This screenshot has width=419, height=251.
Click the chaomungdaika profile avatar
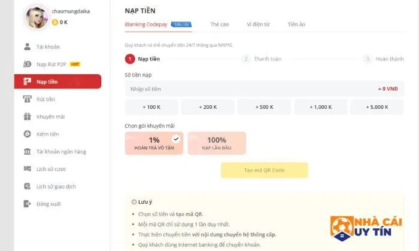point(37,17)
